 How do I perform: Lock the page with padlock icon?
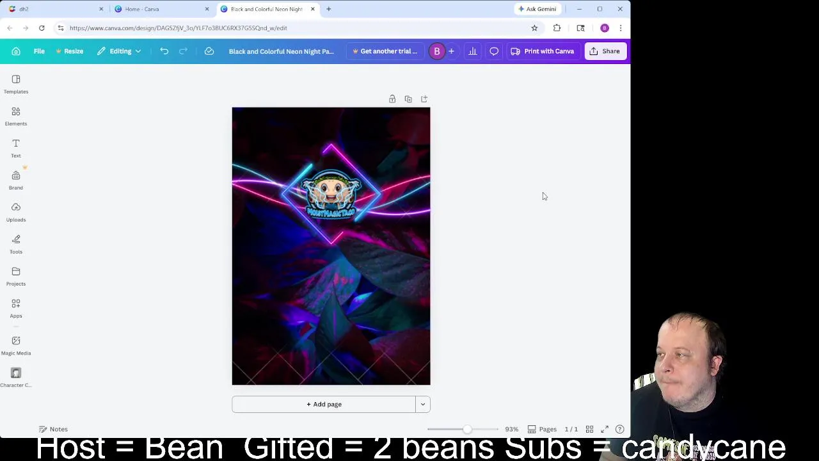pyautogui.click(x=392, y=99)
